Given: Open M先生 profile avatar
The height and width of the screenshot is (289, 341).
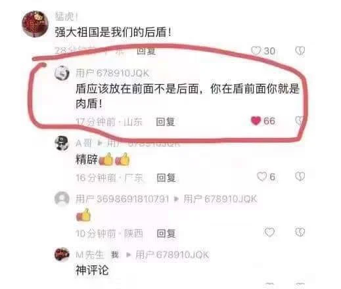Looking at the screenshot, I should coord(62,254).
